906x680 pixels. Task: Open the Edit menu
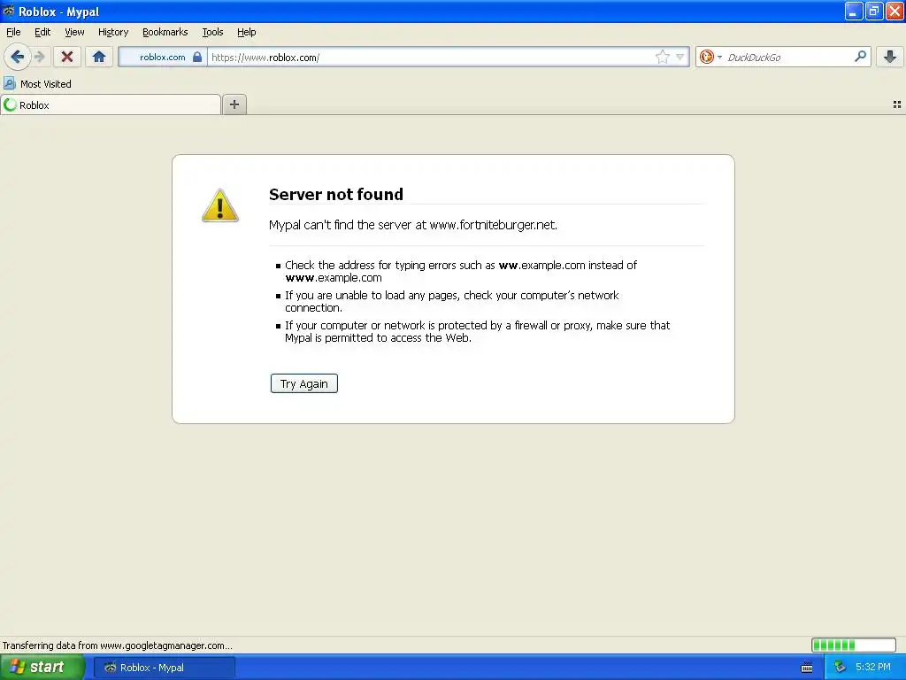click(x=42, y=32)
